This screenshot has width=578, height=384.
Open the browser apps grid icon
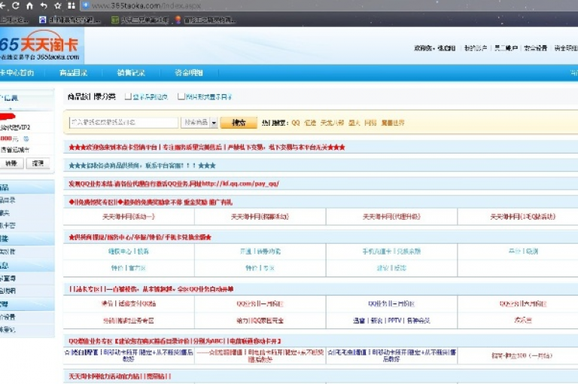tap(71, 6)
